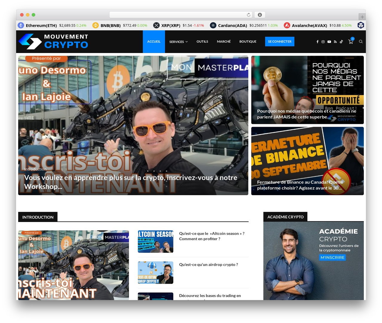The height and width of the screenshot is (323, 382).
Task: Open the YouTube social icon
Action: [x=329, y=42]
